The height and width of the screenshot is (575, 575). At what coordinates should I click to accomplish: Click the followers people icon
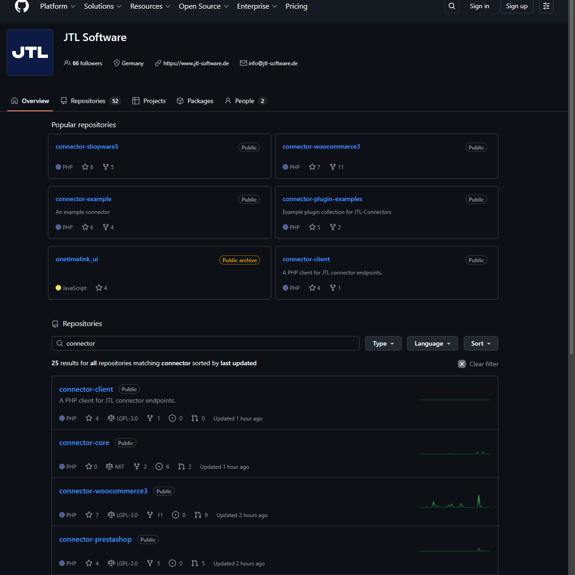(x=67, y=63)
